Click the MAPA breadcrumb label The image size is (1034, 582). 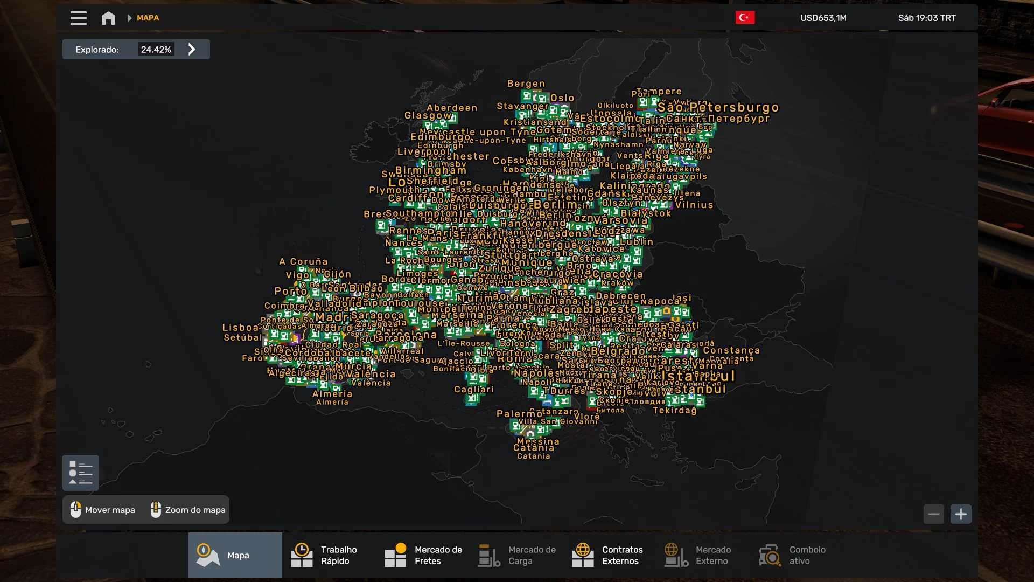(x=148, y=18)
